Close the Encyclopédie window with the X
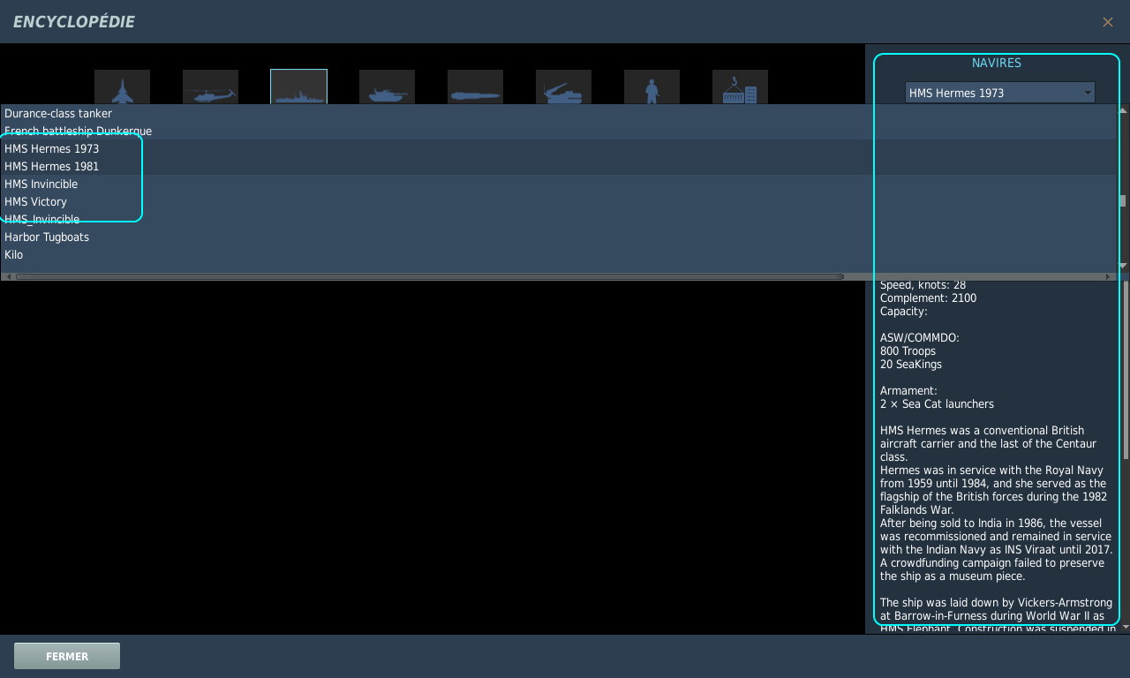 pyautogui.click(x=1108, y=22)
